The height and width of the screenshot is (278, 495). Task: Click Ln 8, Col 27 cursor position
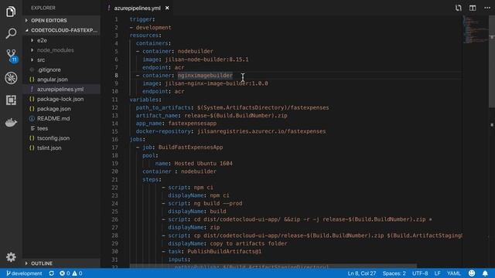click(x=362, y=273)
